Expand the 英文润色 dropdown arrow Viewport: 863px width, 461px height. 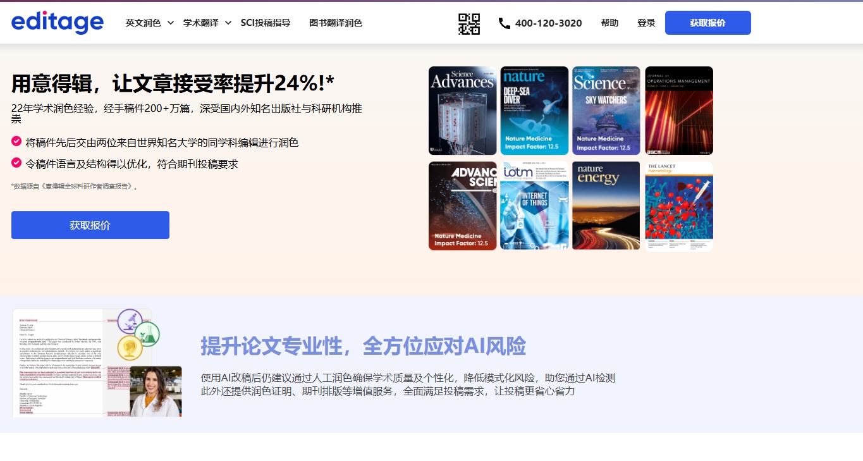(171, 23)
